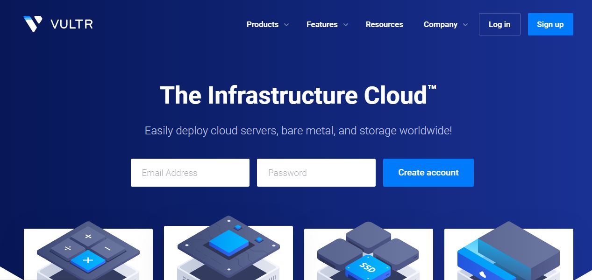
Task: Click the 'Easily deploy cloud servers' tagline
Action: (x=298, y=131)
